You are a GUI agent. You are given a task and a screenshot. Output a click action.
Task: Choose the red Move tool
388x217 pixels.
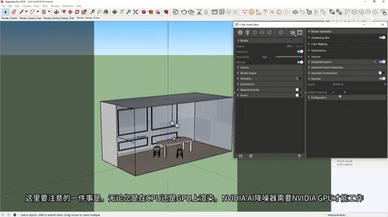tap(70, 12)
